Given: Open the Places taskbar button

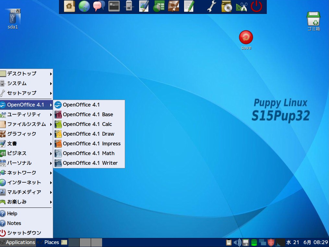Looking at the screenshot, I should tap(48, 242).
